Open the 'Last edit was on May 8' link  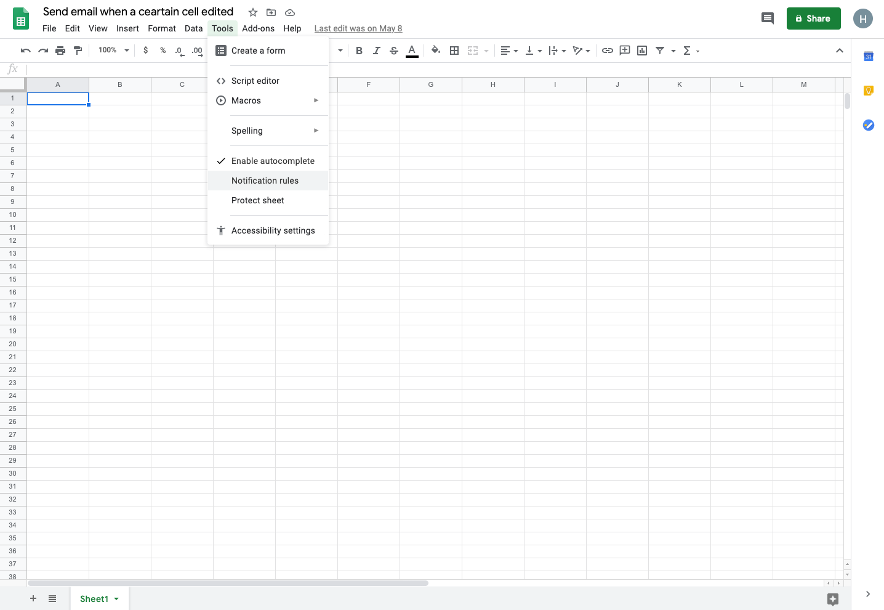(x=358, y=28)
